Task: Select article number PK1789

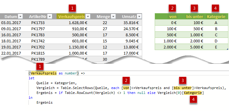Action: (38, 59)
